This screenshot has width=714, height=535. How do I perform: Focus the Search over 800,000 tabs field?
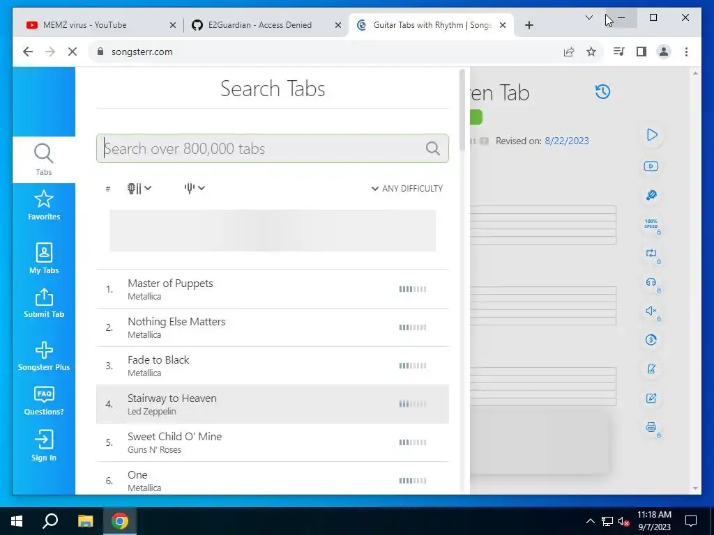point(273,148)
